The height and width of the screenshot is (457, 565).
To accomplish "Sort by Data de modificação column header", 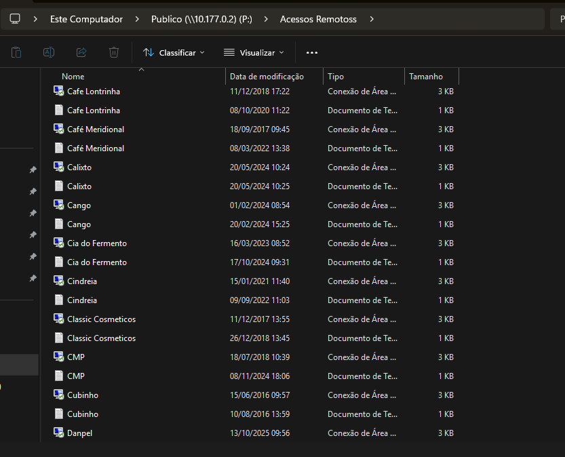I will 267,77.
